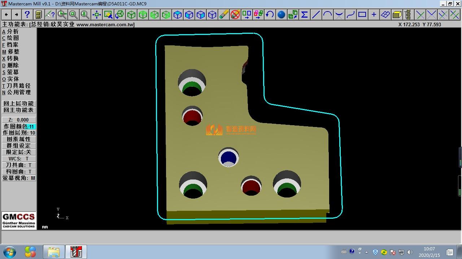Select the Line drawing tool
The image size is (462, 259).
coord(316,14)
